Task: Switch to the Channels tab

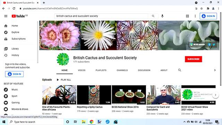Action: (122, 70)
